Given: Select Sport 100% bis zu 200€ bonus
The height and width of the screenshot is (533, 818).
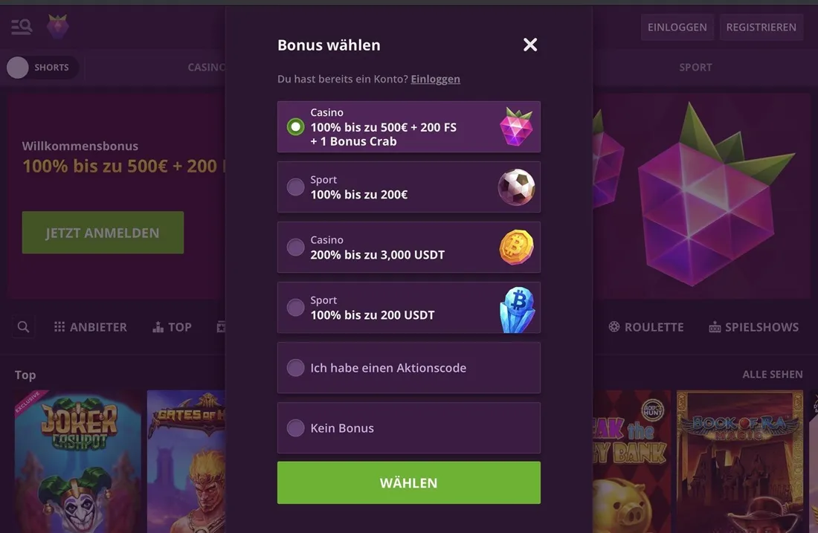Looking at the screenshot, I should pyautogui.click(x=408, y=187).
